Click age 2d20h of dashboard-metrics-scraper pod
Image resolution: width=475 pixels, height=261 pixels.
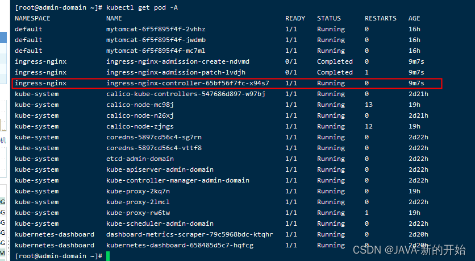(x=418, y=235)
